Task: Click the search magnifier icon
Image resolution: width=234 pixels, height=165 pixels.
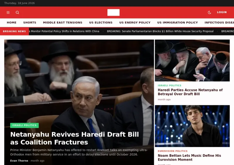Action: click(x=18, y=13)
